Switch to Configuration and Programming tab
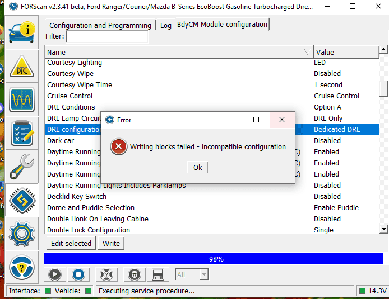 100,26
